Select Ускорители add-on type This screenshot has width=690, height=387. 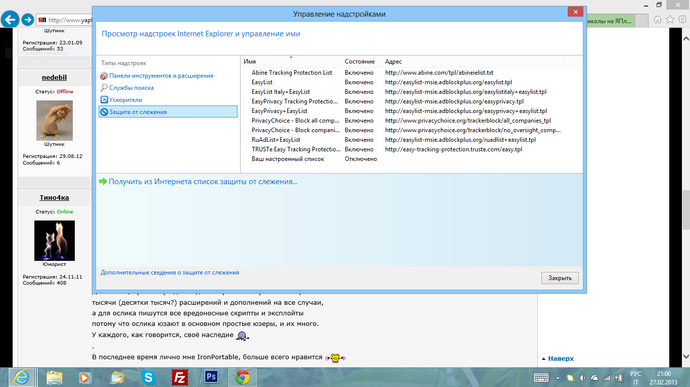[x=125, y=100]
